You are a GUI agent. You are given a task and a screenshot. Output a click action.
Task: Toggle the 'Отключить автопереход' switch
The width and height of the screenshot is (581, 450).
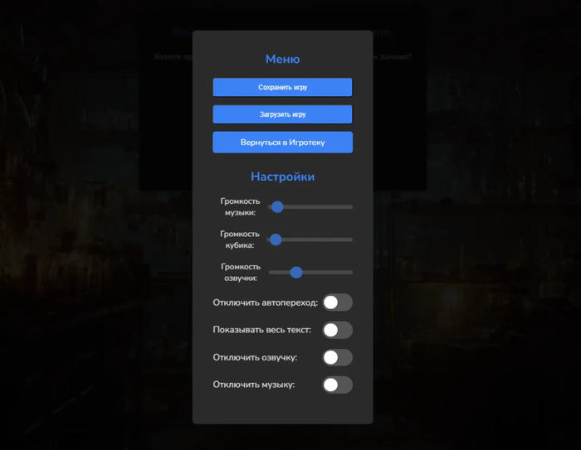337,302
